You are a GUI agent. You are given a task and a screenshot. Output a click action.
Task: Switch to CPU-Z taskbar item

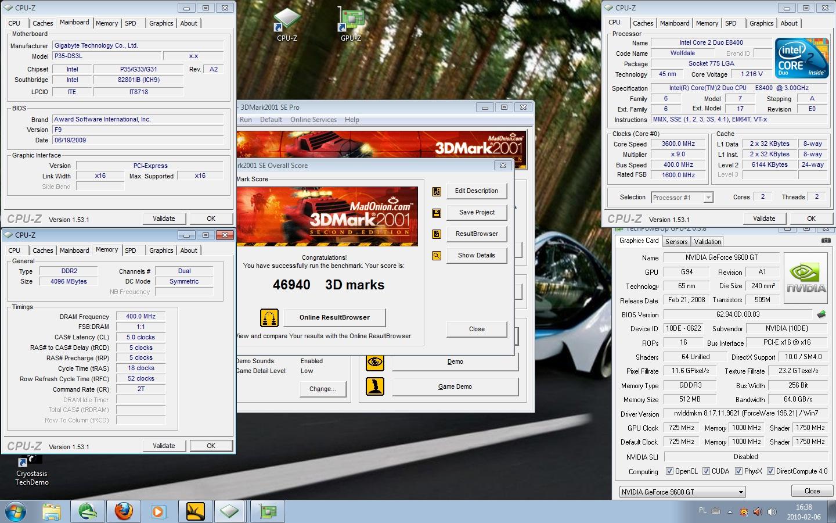(x=229, y=511)
